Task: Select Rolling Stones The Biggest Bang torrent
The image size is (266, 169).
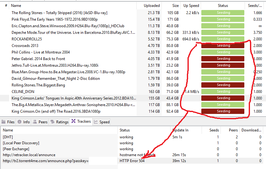Action: pyautogui.click(x=38, y=85)
